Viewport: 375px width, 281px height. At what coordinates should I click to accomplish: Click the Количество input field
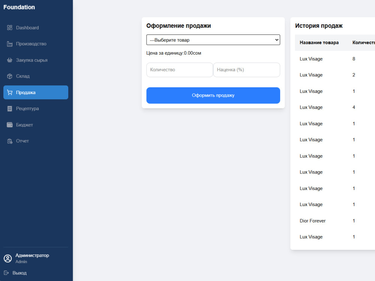(x=180, y=70)
